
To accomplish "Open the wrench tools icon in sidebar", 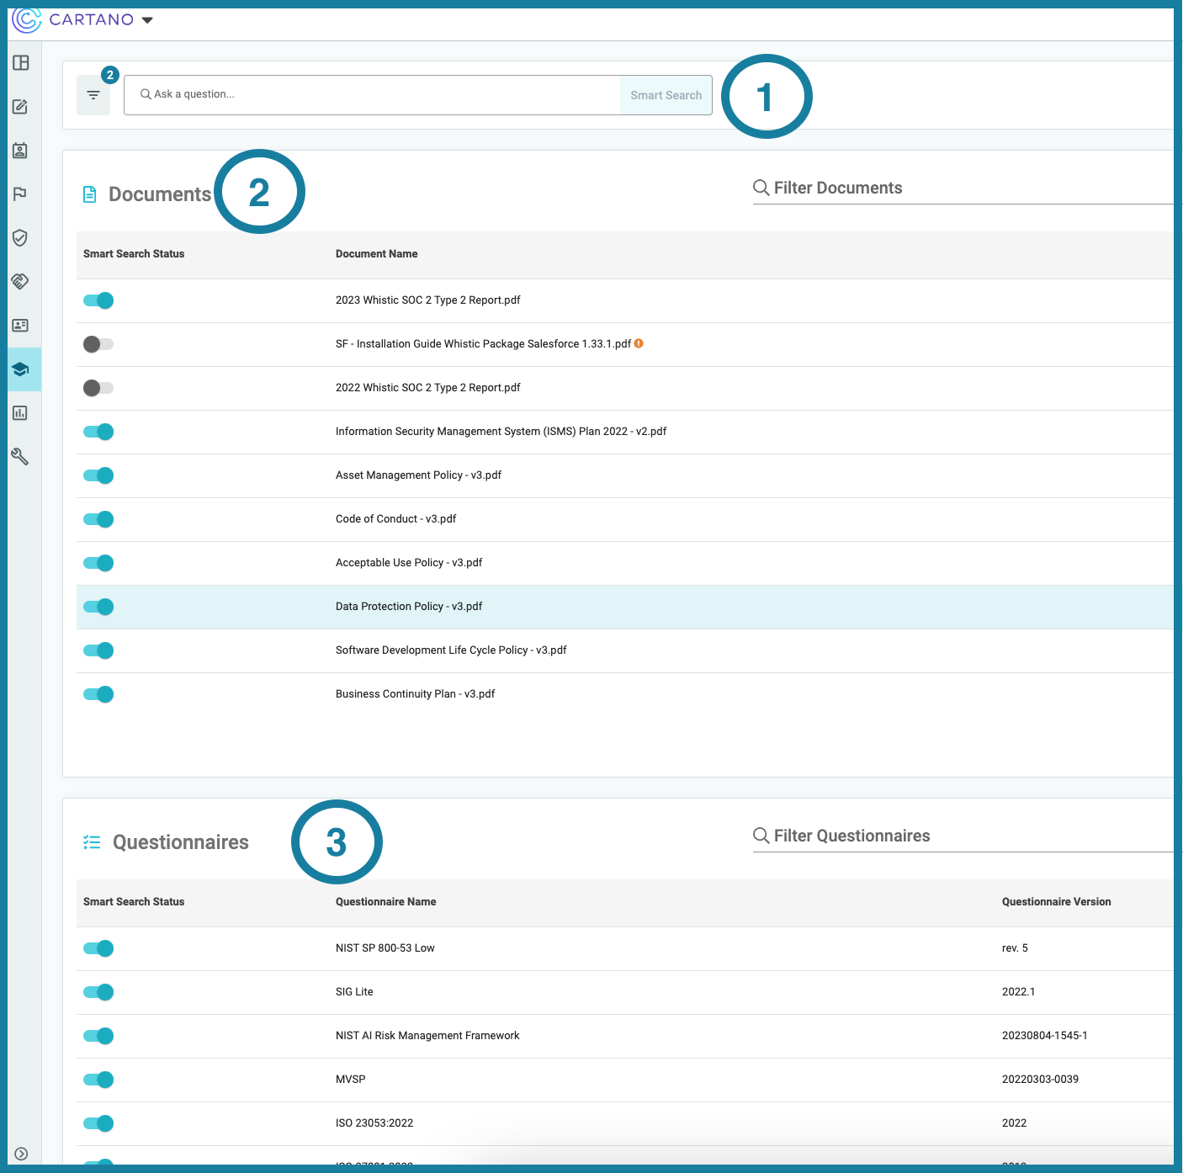I will tap(21, 457).
